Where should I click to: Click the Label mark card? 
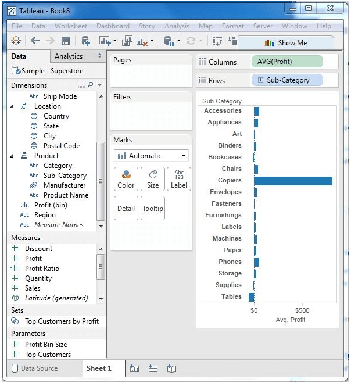(x=179, y=179)
